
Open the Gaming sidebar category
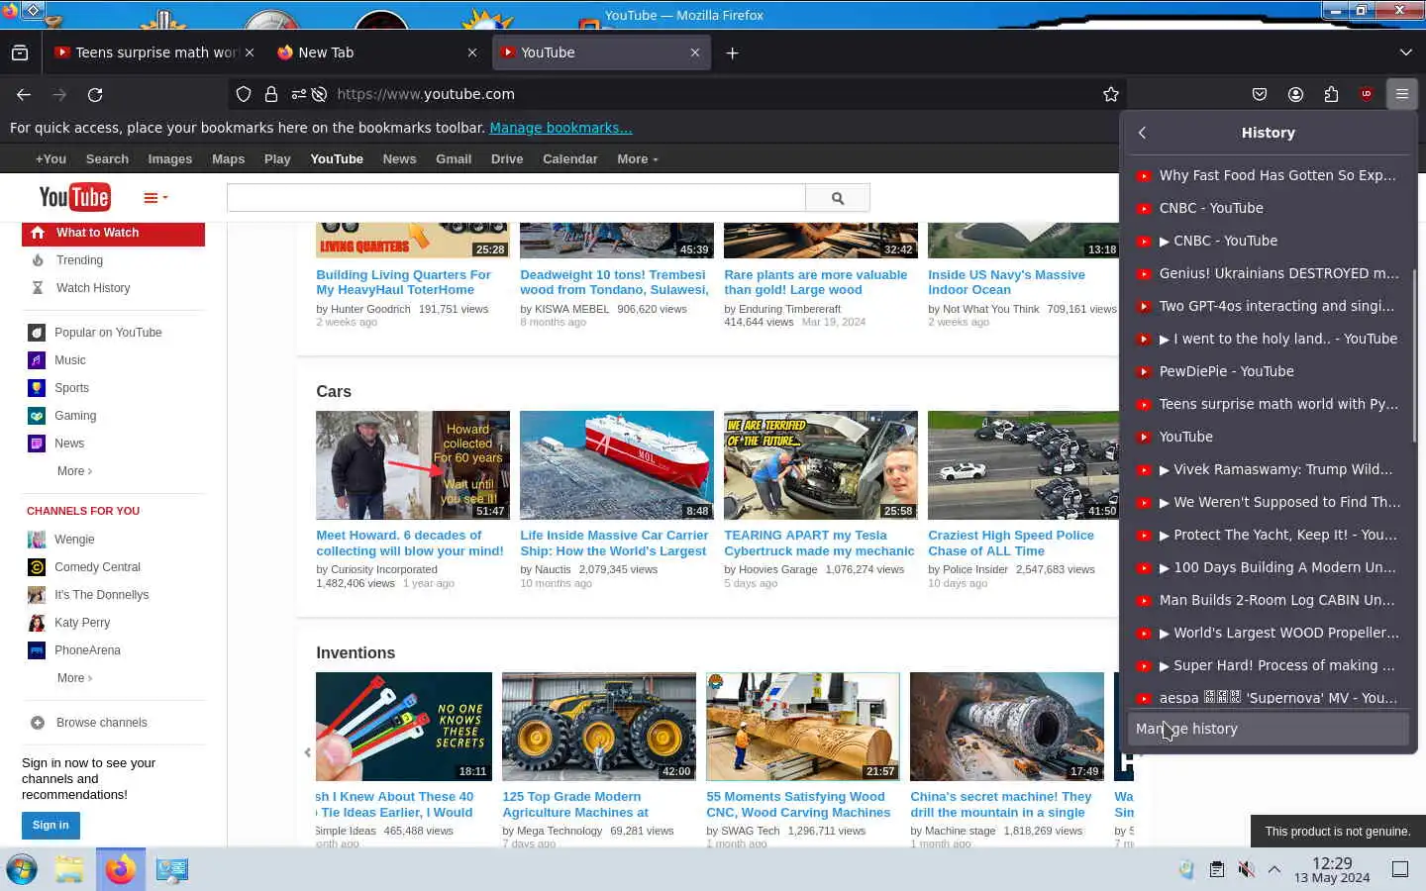[75, 416]
